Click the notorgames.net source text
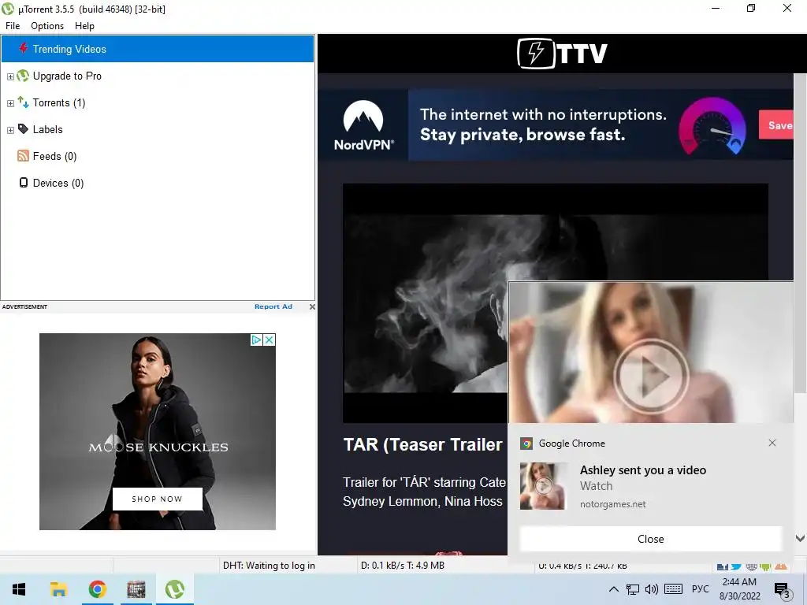Image resolution: width=807 pixels, height=605 pixels. coord(612,504)
